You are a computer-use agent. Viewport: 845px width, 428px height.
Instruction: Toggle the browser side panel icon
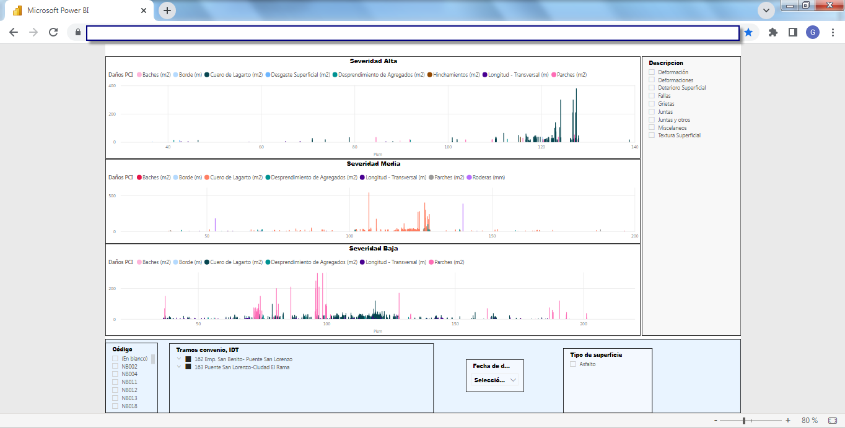coord(792,32)
